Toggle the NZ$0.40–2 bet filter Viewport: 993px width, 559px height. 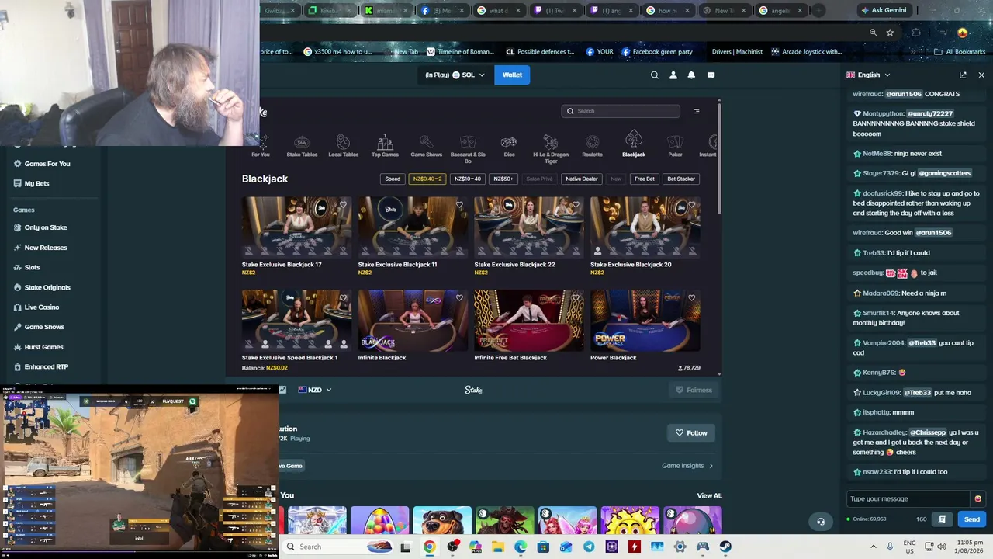click(x=427, y=179)
